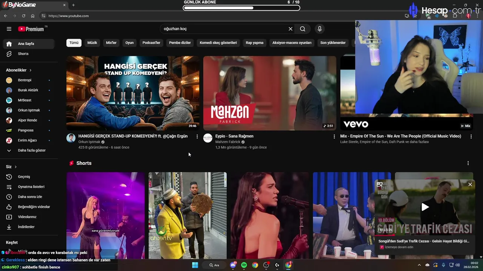Open the Pangvoss subscription
The image size is (483, 271).
pos(29,130)
